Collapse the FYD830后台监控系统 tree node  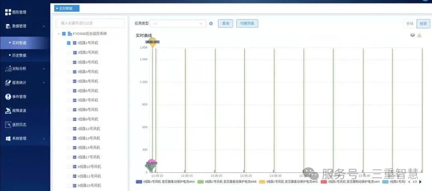point(58,34)
